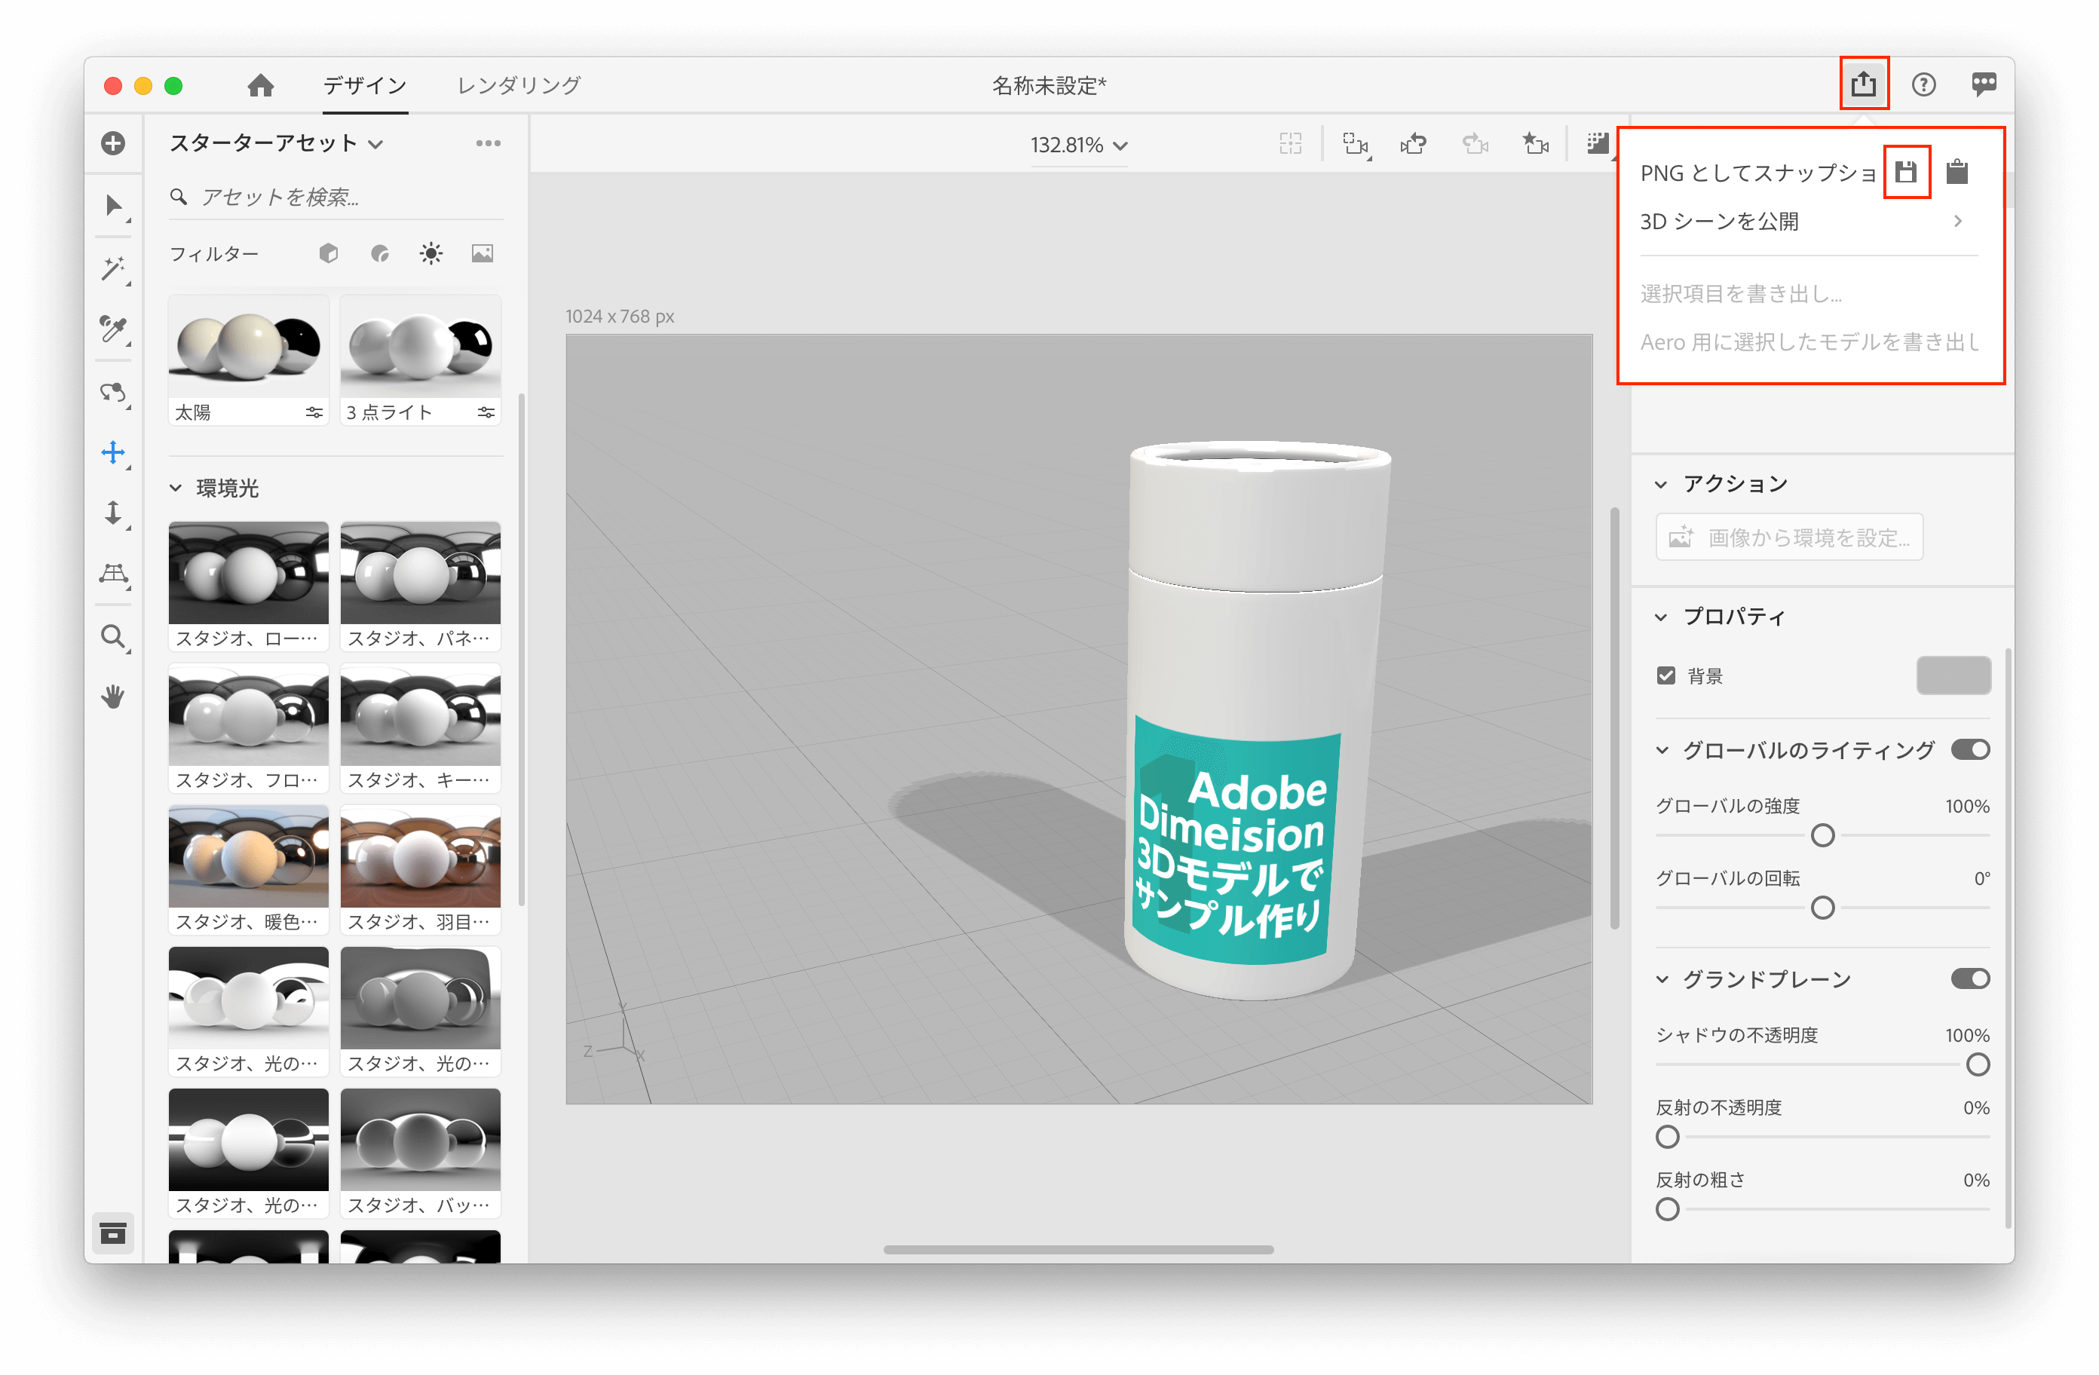Image resolution: width=2099 pixels, height=1375 pixels.
Task: Click 画像から環境を設定 button
Action: point(1788,536)
